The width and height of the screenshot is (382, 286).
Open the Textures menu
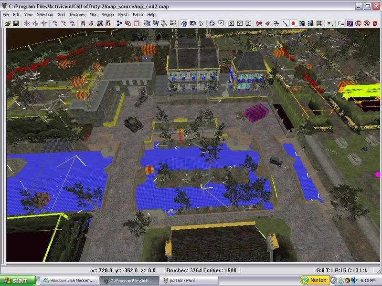pos(77,15)
